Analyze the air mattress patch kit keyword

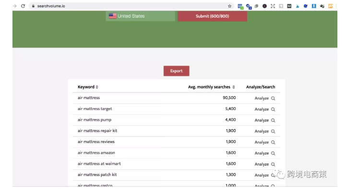click(262, 175)
